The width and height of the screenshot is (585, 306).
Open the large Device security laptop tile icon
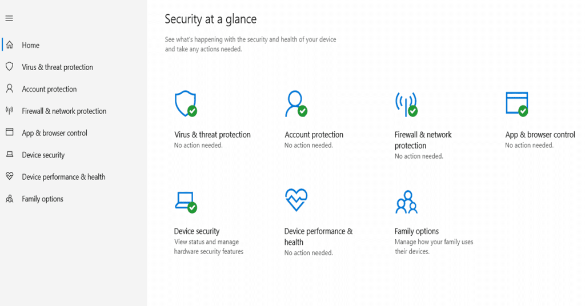pyautogui.click(x=186, y=202)
